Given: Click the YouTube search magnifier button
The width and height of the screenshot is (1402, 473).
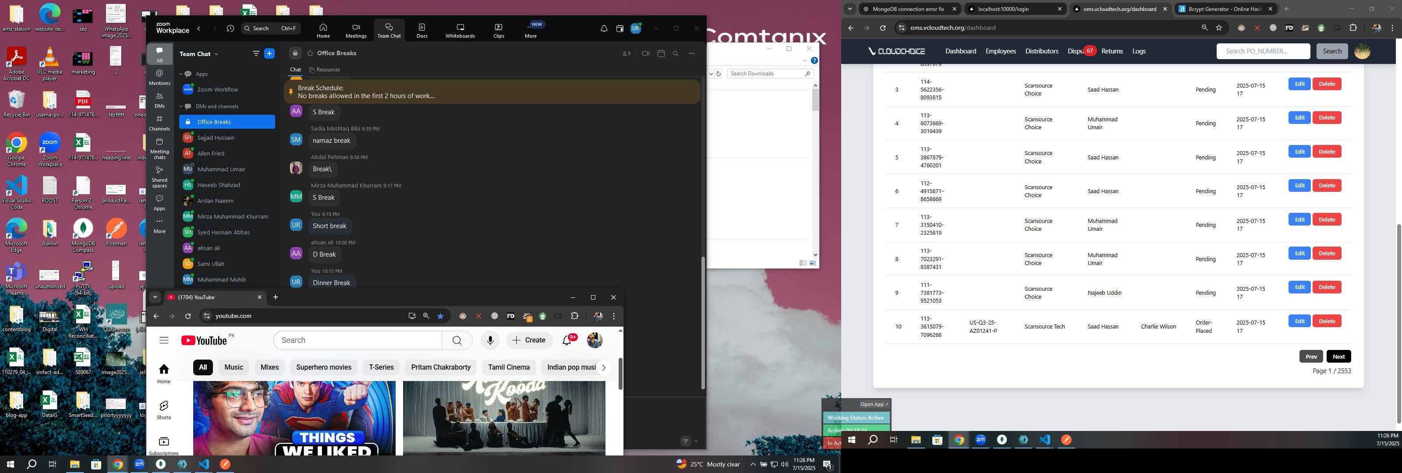Looking at the screenshot, I should pos(457,340).
